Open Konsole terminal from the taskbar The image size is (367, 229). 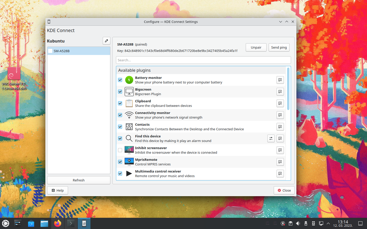pyautogui.click(x=71, y=224)
